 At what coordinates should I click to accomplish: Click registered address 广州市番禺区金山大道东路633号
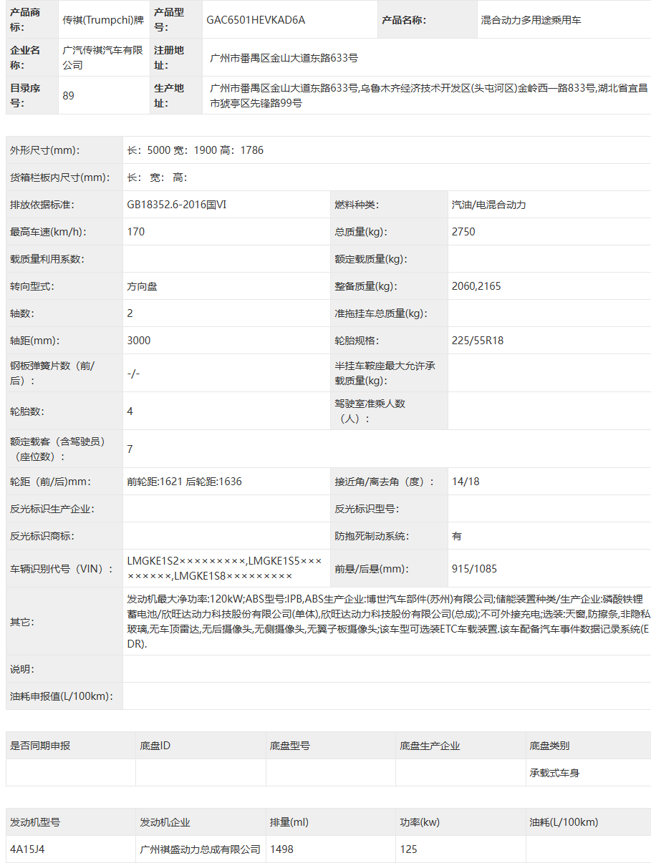tap(284, 57)
